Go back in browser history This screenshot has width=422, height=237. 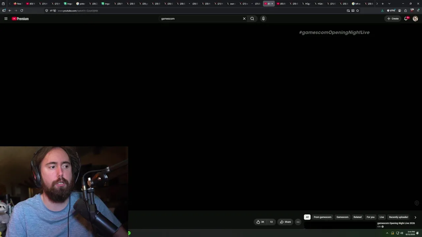point(10,11)
